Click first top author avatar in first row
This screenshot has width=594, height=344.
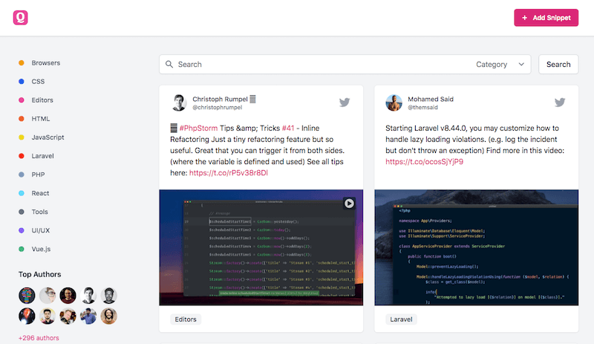click(27, 296)
